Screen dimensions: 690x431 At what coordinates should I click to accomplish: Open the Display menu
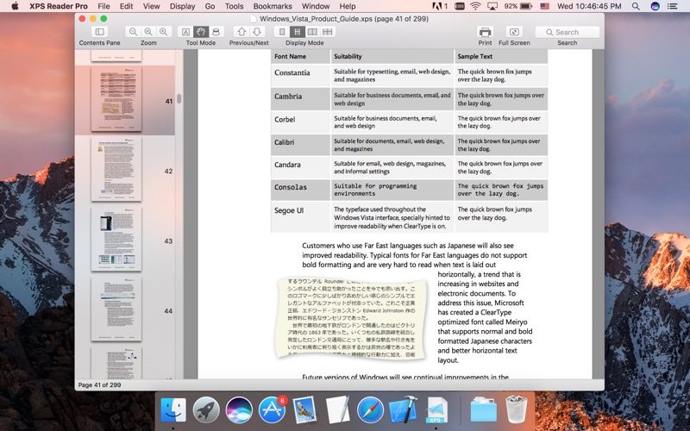[183, 6]
